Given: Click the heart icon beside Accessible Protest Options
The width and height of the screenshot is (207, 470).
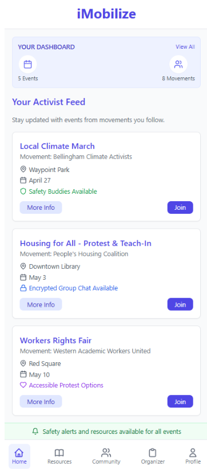Looking at the screenshot, I should tap(23, 385).
